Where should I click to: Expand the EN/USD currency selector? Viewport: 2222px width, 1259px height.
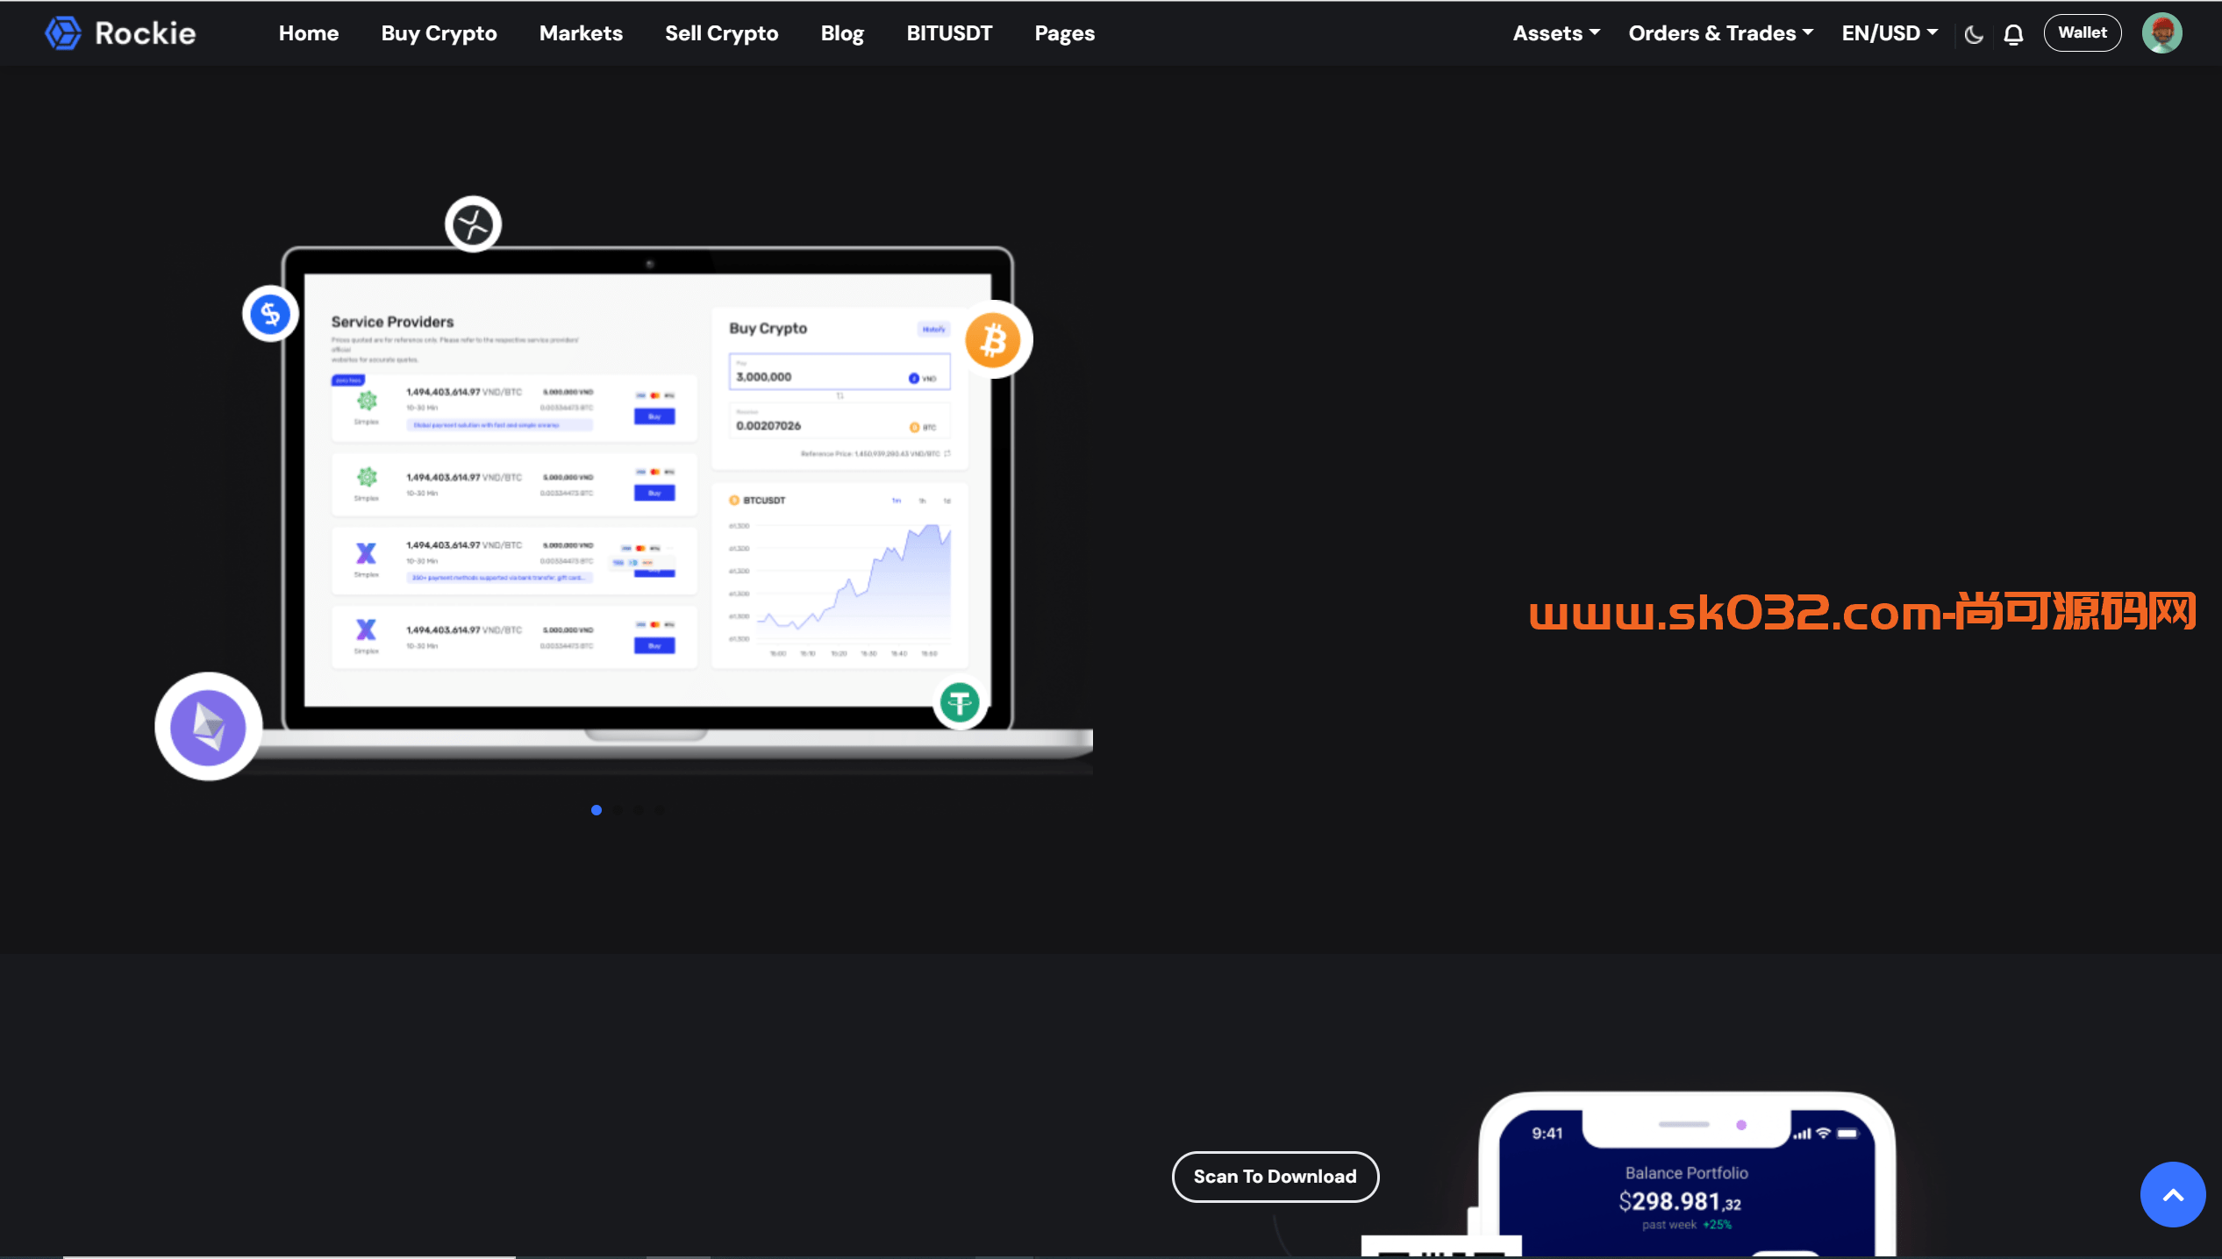click(1890, 32)
